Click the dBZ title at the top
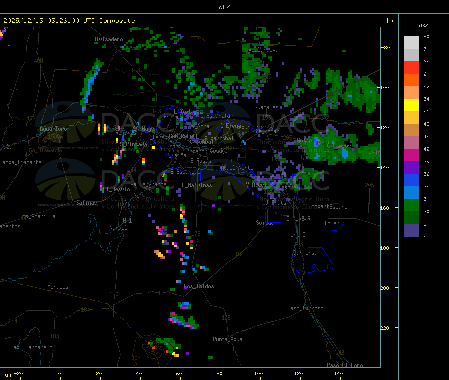The height and width of the screenshot is (380, 449). [224, 7]
